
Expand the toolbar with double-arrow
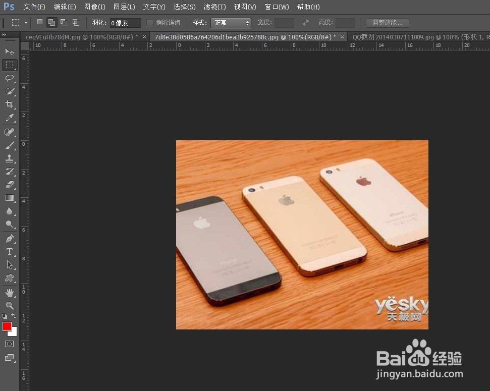tap(4, 34)
